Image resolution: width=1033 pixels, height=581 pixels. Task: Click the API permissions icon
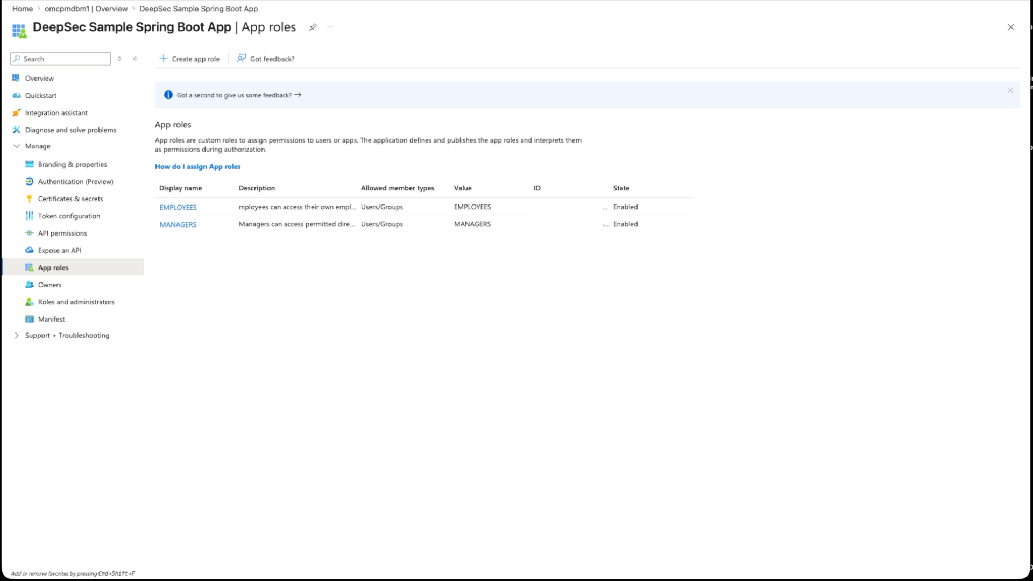point(30,233)
